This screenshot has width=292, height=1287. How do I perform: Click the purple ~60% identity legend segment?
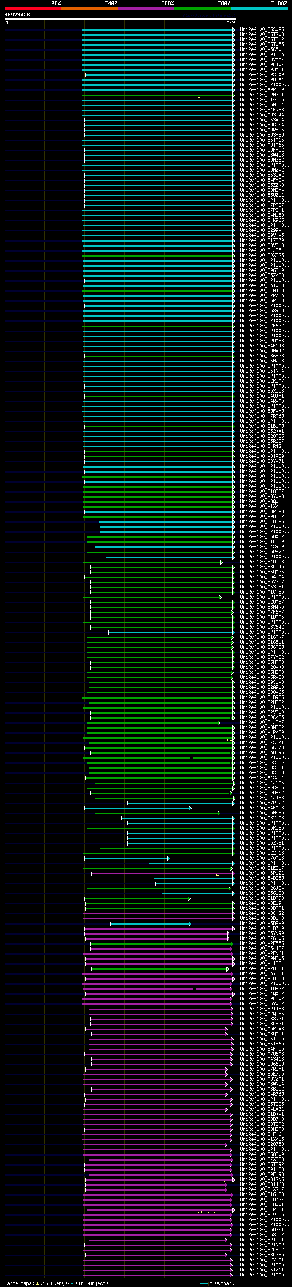[x=146, y=8]
